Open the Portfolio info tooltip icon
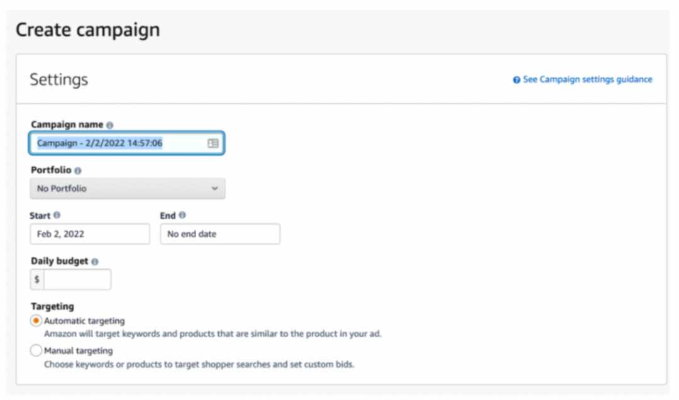The height and width of the screenshot is (400, 679). coord(78,170)
